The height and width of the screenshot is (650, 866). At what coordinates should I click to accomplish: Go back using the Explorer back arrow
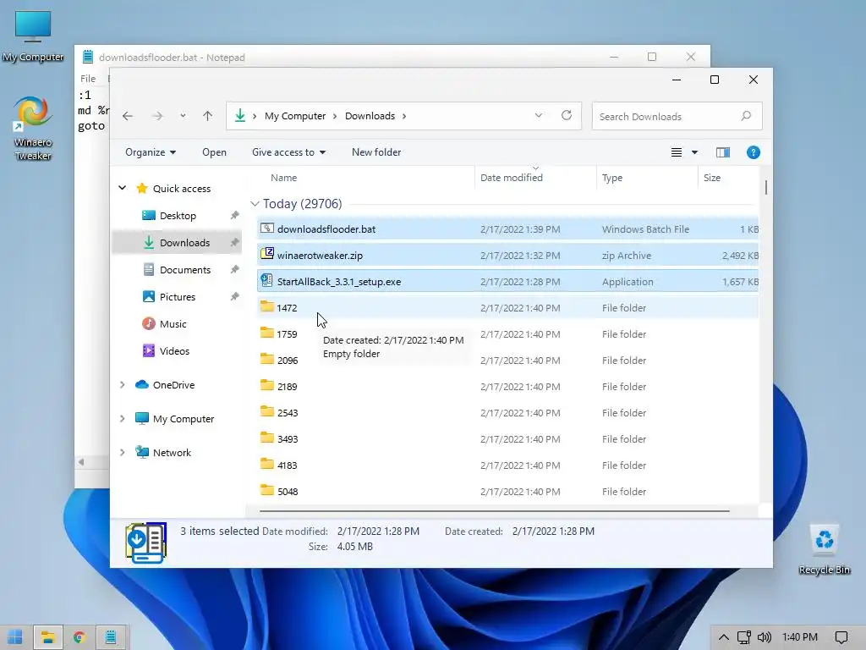tap(128, 116)
